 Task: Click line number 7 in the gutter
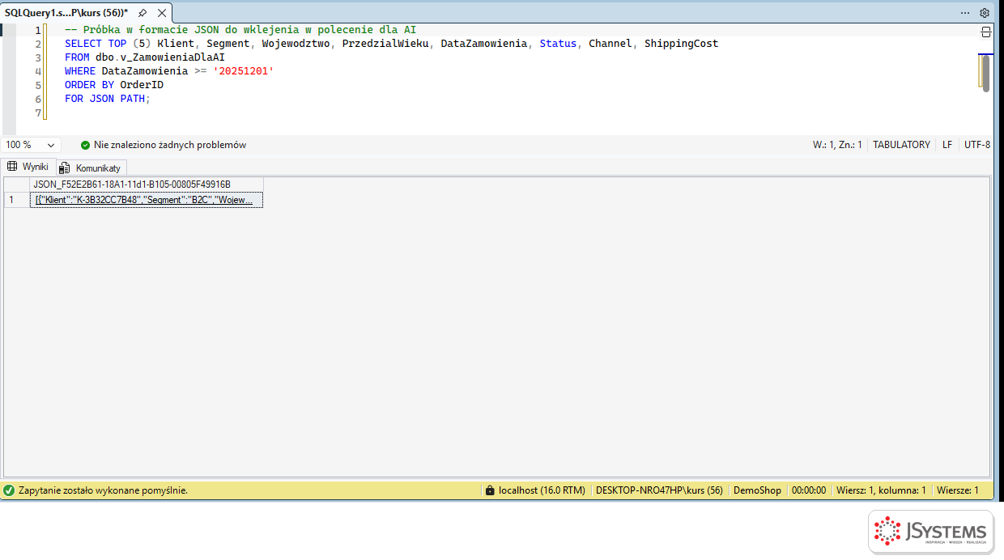pyautogui.click(x=38, y=113)
